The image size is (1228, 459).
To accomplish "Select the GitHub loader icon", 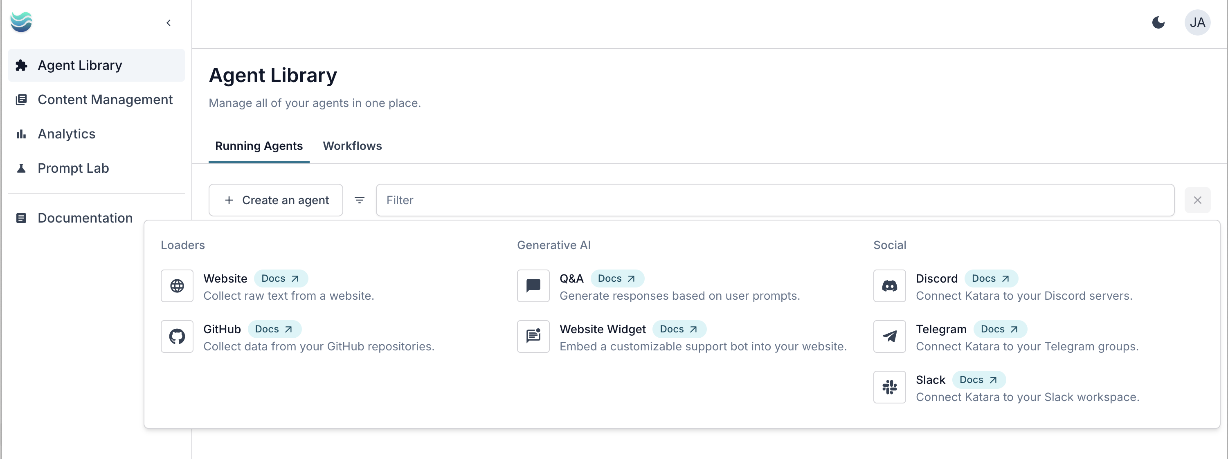I will click(177, 336).
